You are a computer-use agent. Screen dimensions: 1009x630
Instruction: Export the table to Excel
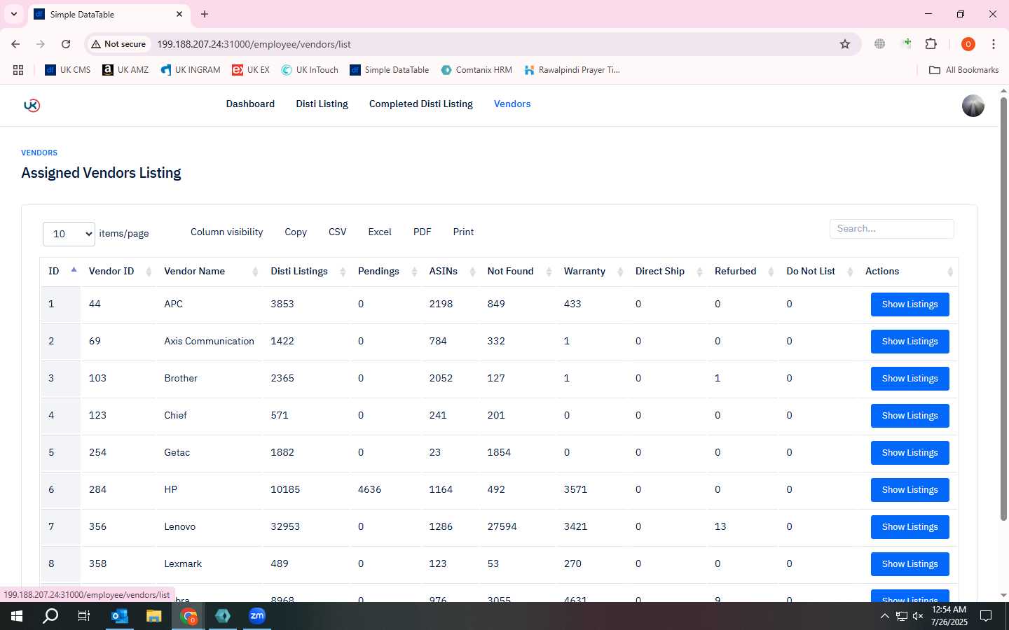(380, 232)
